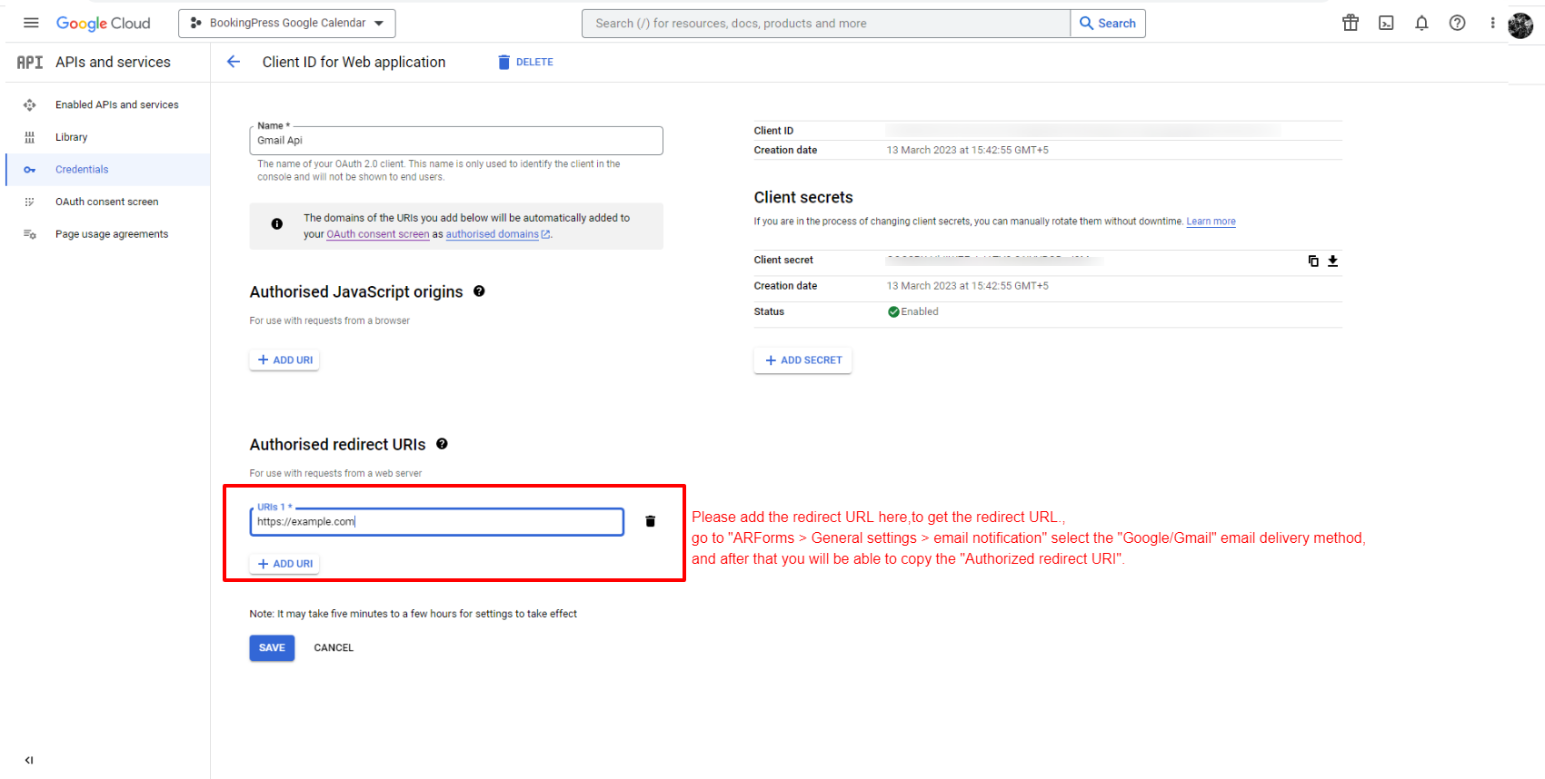Follow the Learn more link
1545x779 pixels.
1211,222
